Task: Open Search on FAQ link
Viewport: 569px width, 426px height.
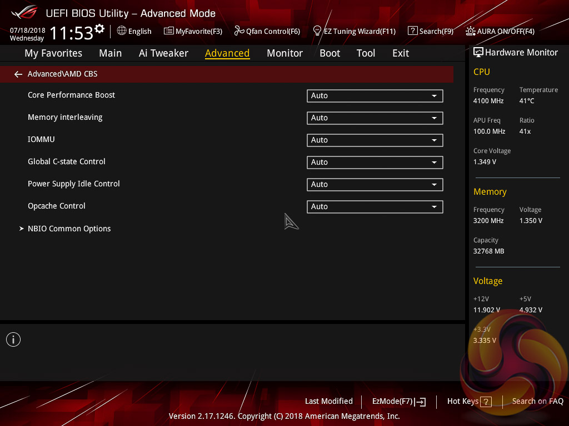Action: (x=537, y=402)
